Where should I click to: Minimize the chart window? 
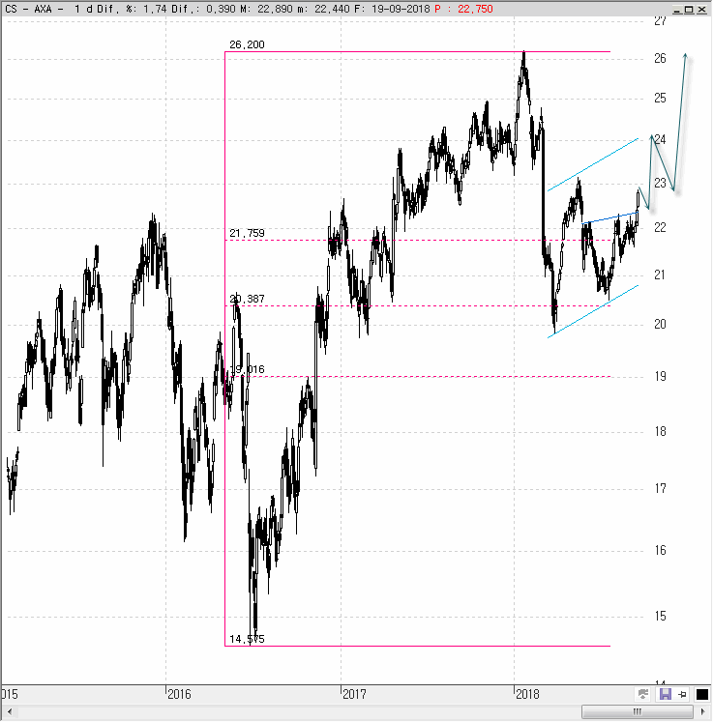point(677,10)
